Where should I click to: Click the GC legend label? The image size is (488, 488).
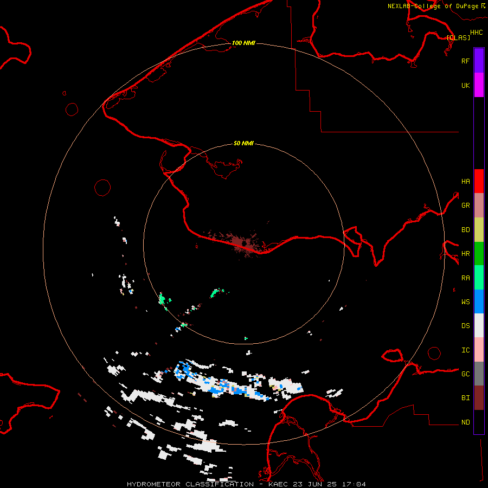[x=465, y=374]
